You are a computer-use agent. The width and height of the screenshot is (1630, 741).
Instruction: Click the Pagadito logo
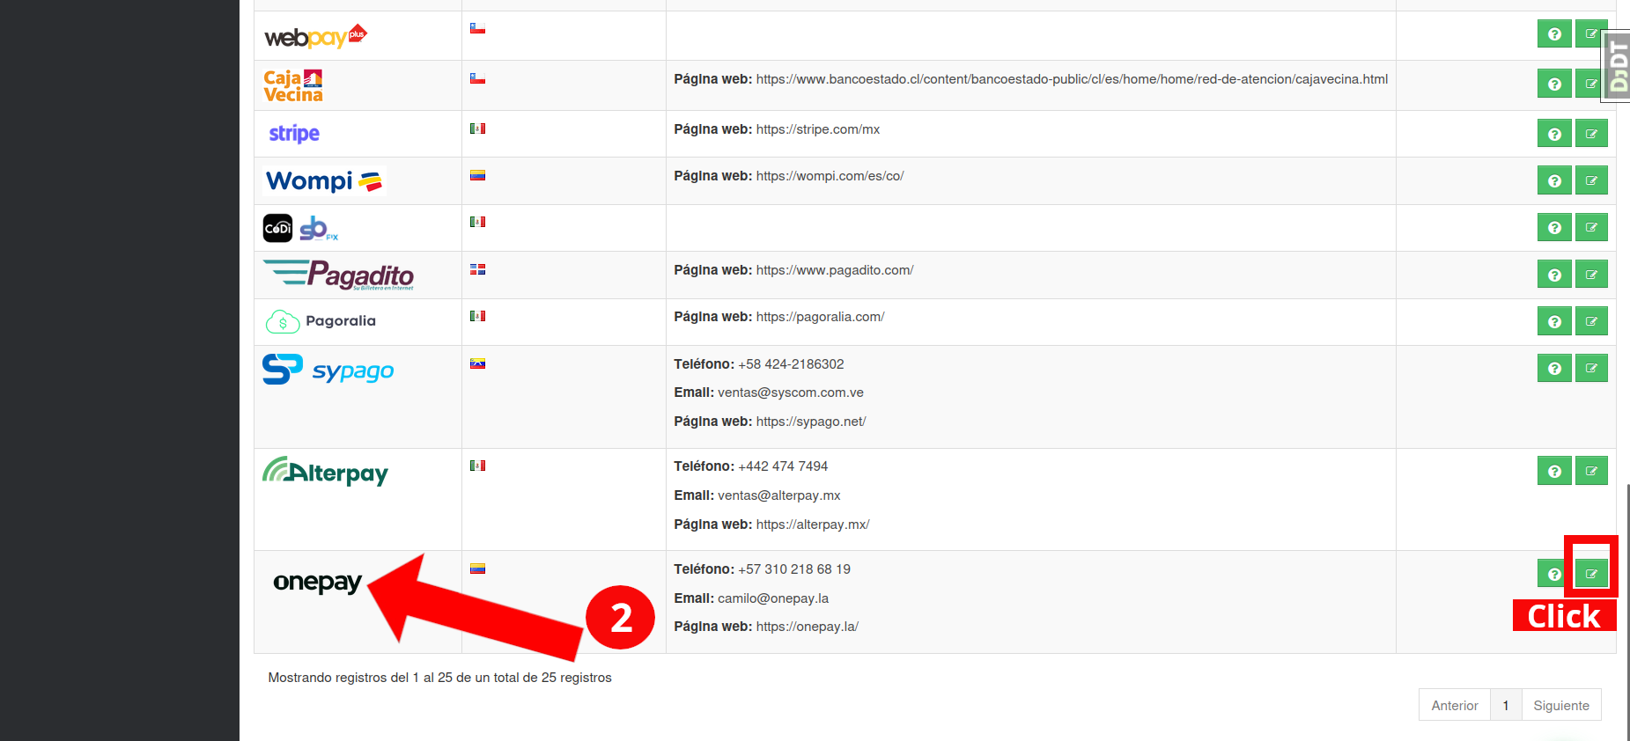tap(338, 275)
